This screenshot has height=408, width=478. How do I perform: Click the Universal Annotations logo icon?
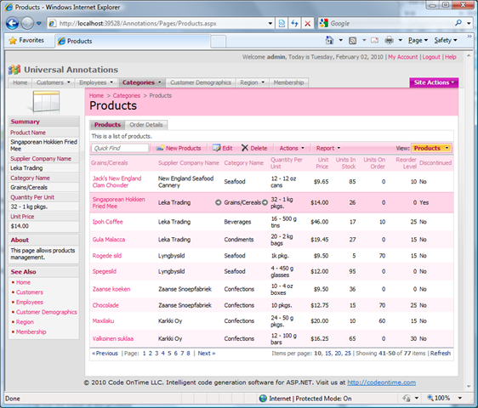(14, 70)
